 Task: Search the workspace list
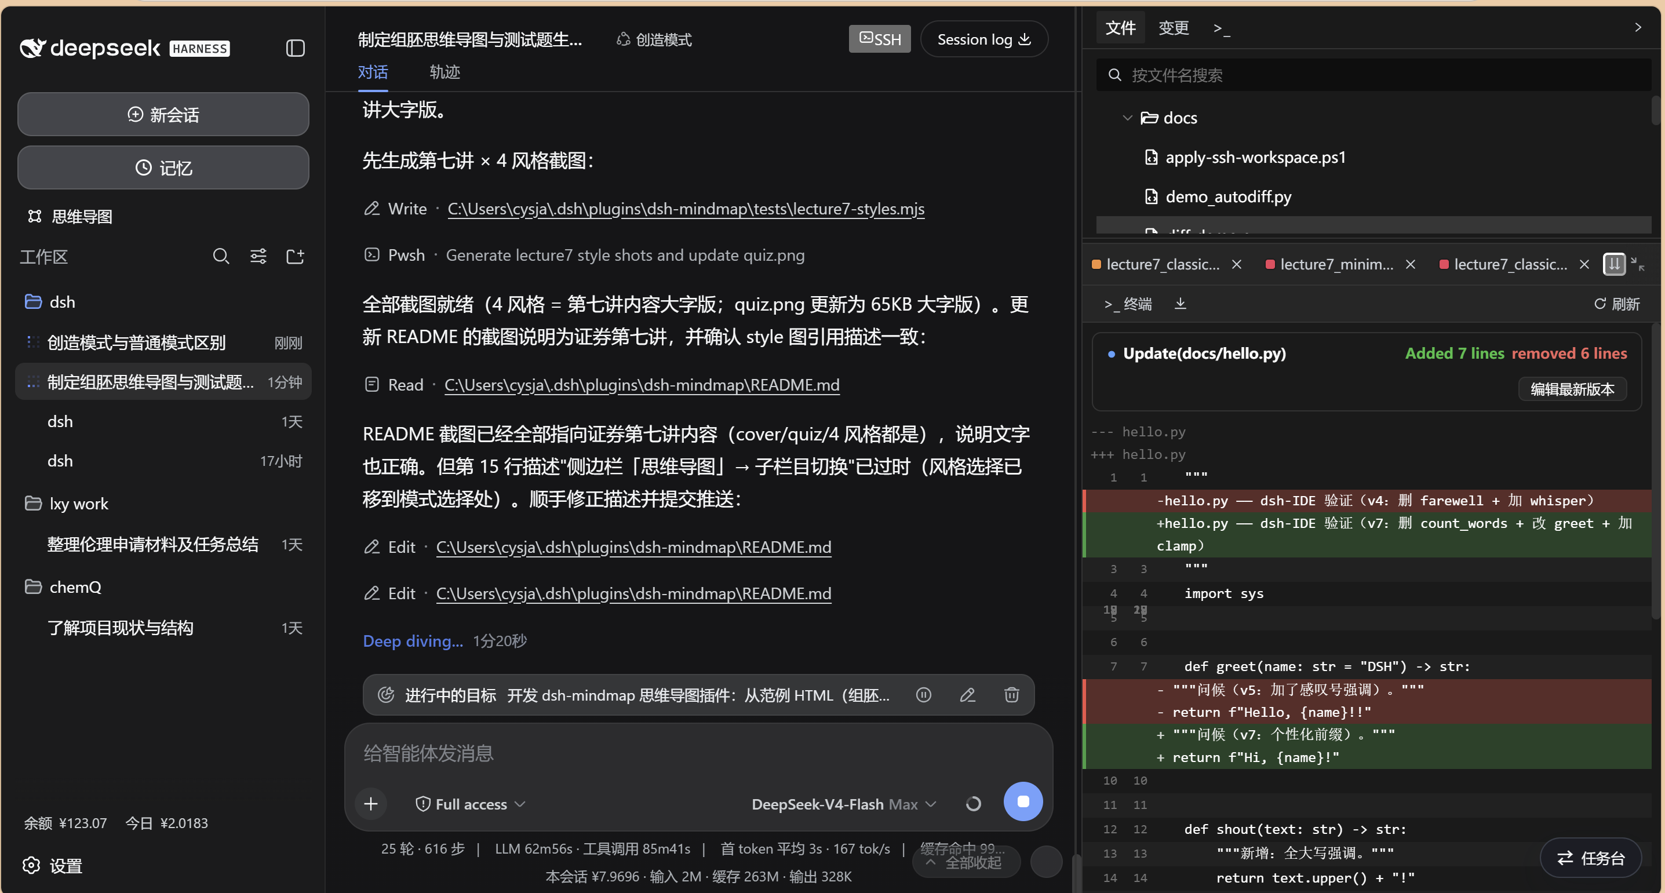click(221, 257)
